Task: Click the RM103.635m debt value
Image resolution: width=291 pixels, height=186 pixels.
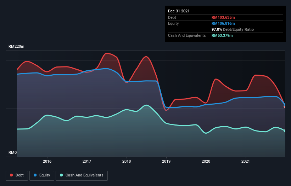Action: point(223,17)
